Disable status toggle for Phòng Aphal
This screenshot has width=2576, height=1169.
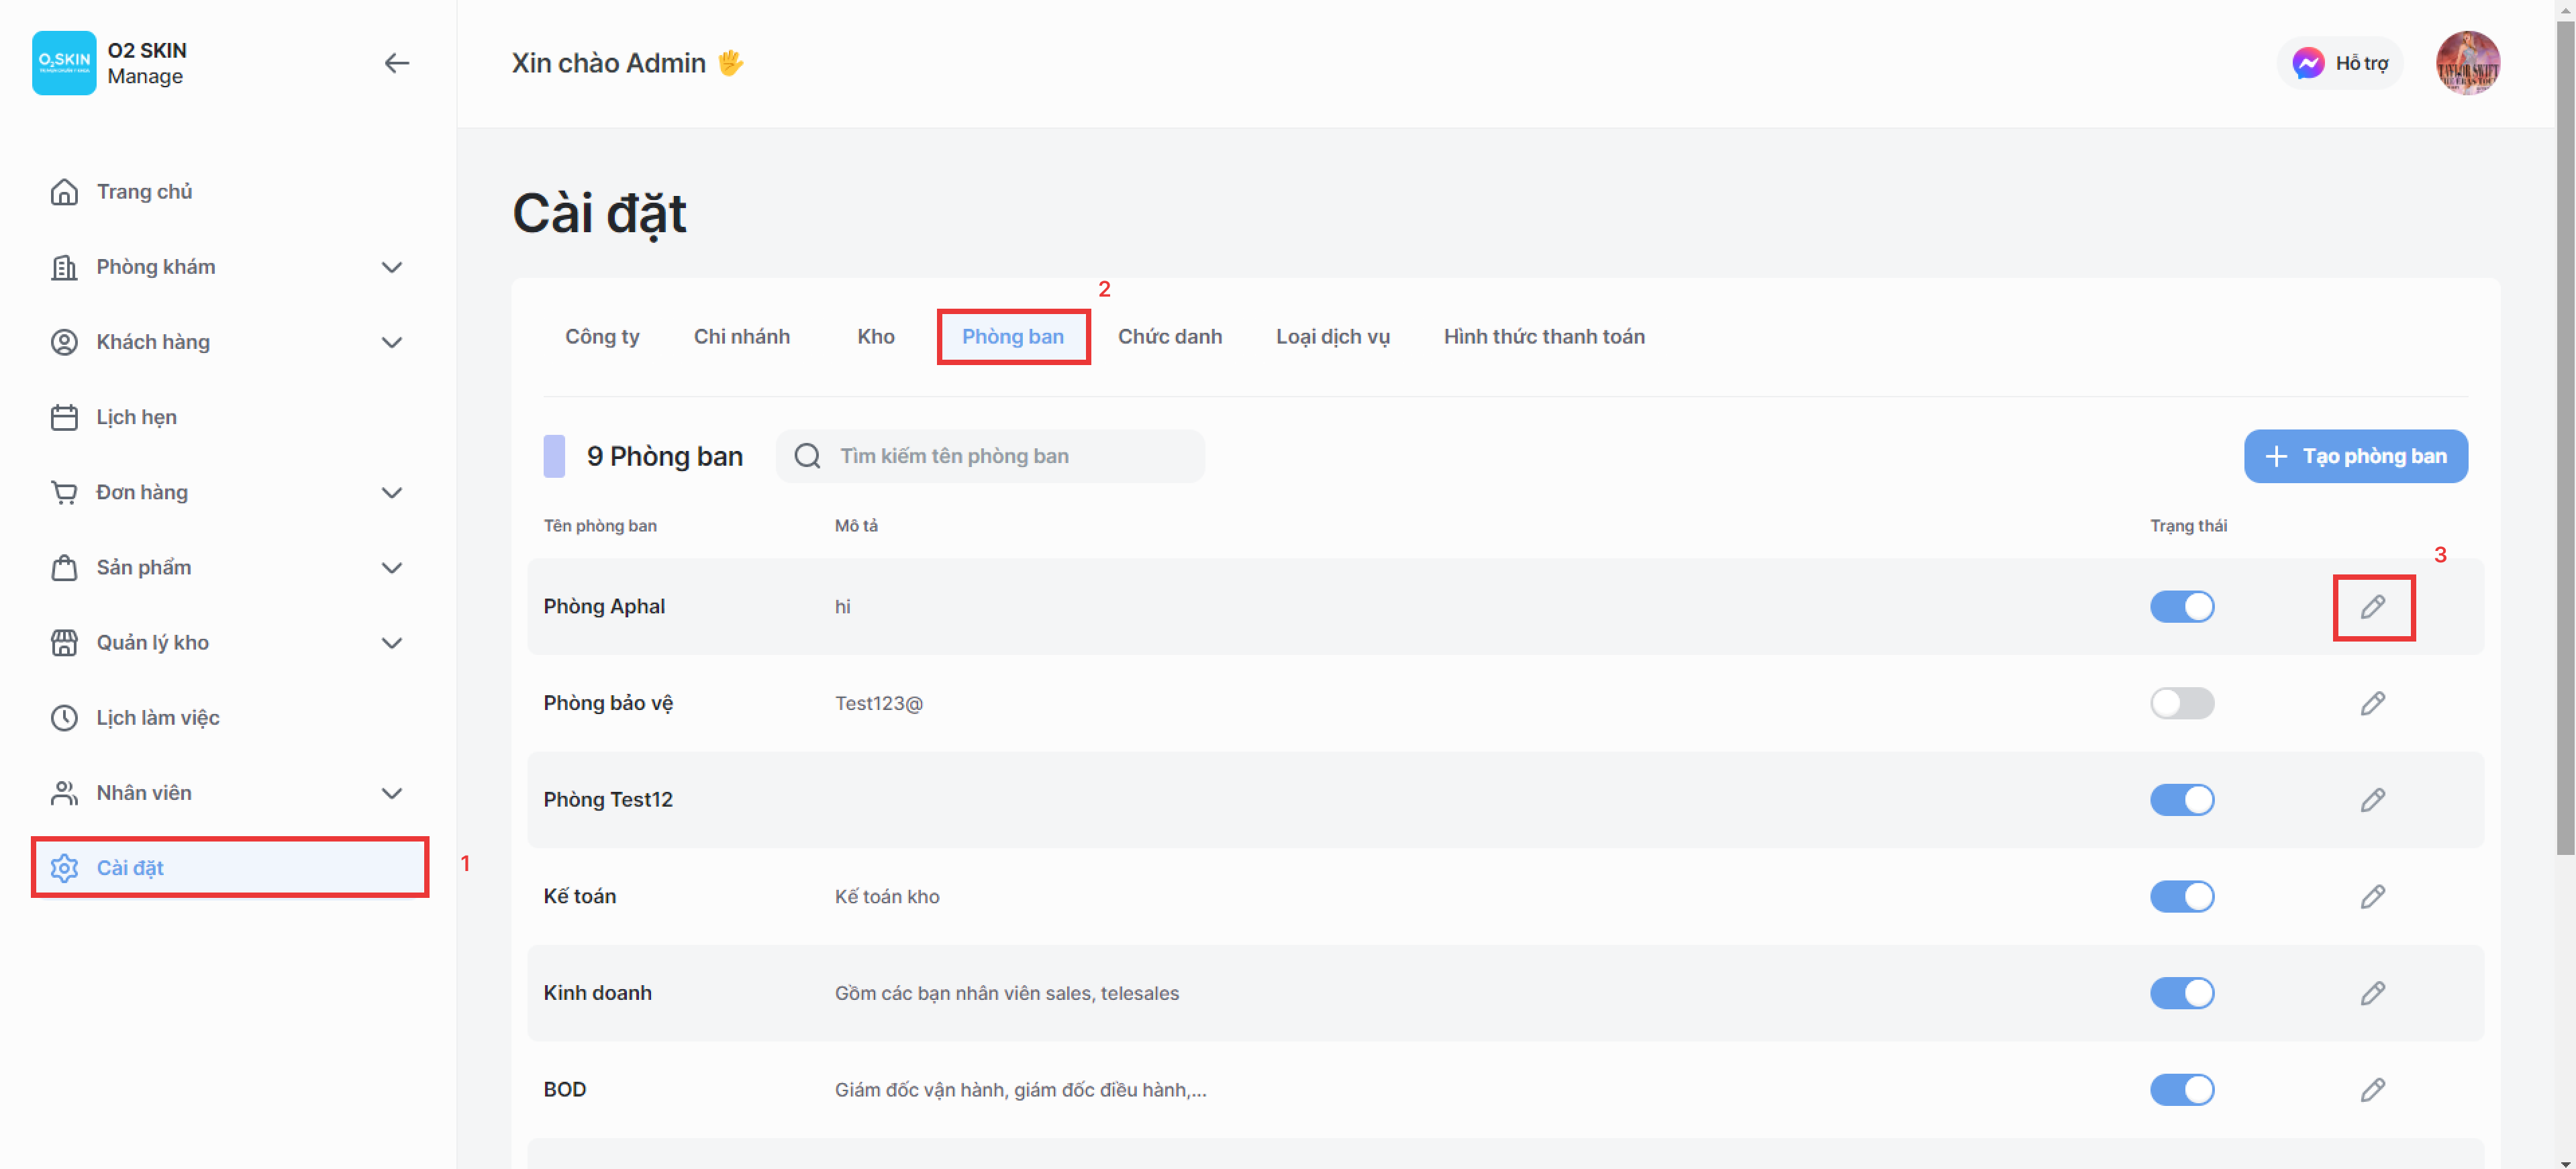[2182, 607]
